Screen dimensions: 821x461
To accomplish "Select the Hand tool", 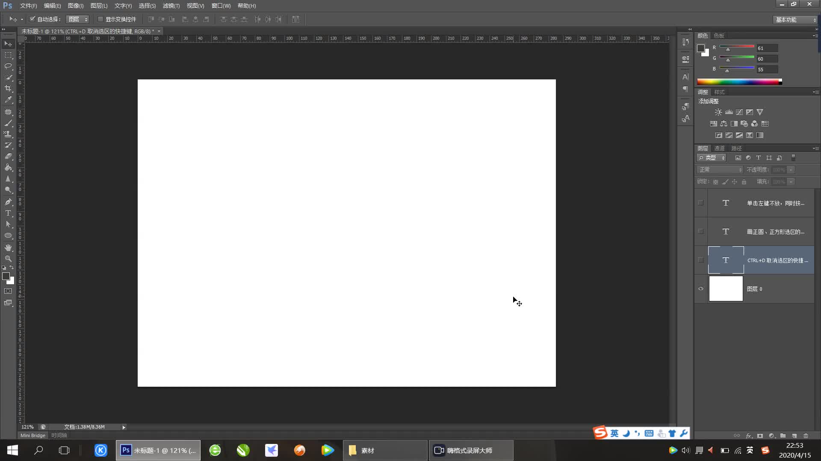I will click(x=8, y=248).
